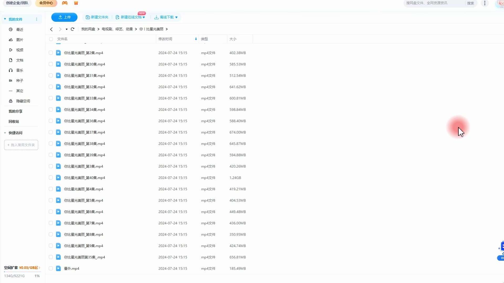The image size is (504, 283).
Task: Open 其它 other files category in sidebar
Action: point(20,91)
